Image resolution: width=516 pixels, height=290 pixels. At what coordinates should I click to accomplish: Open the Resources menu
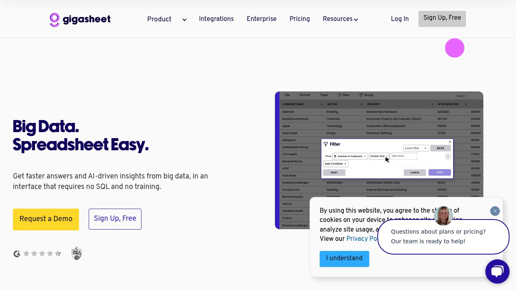(x=337, y=19)
